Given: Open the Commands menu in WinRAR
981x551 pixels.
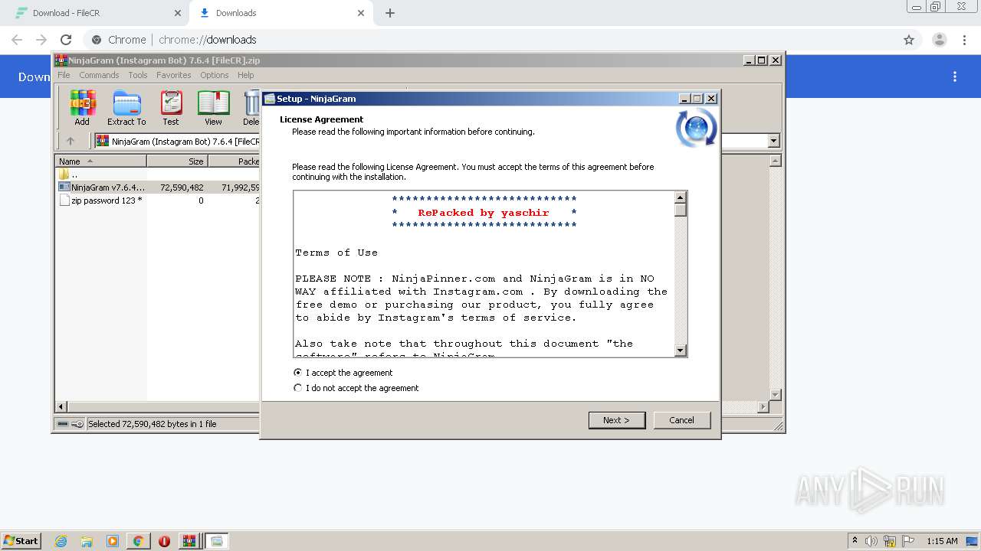Looking at the screenshot, I should [99, 75].
